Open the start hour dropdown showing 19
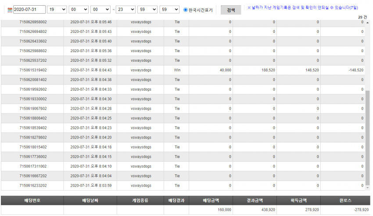 [x=57, y=10]
